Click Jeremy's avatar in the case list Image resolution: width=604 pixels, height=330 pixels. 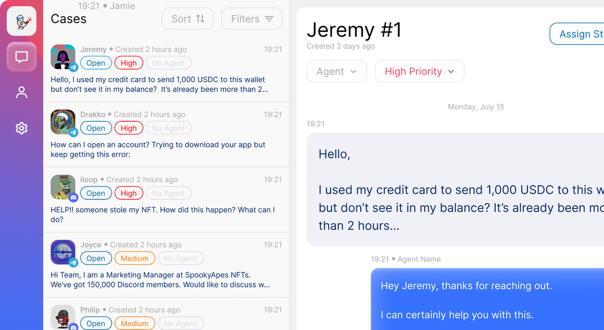point(63,57)
